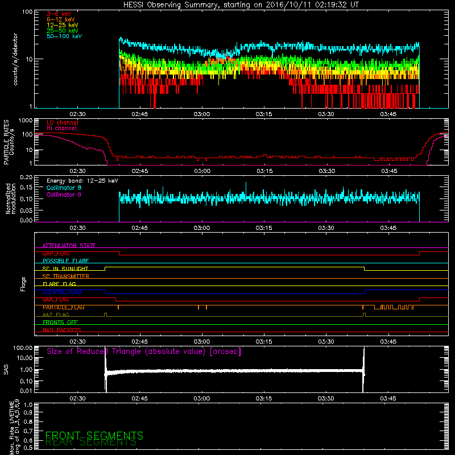The width and height of the screenshot is (455, 455).
Task: Click the "REAR SEGMENTS" legend text
Action: click(91, 442)
